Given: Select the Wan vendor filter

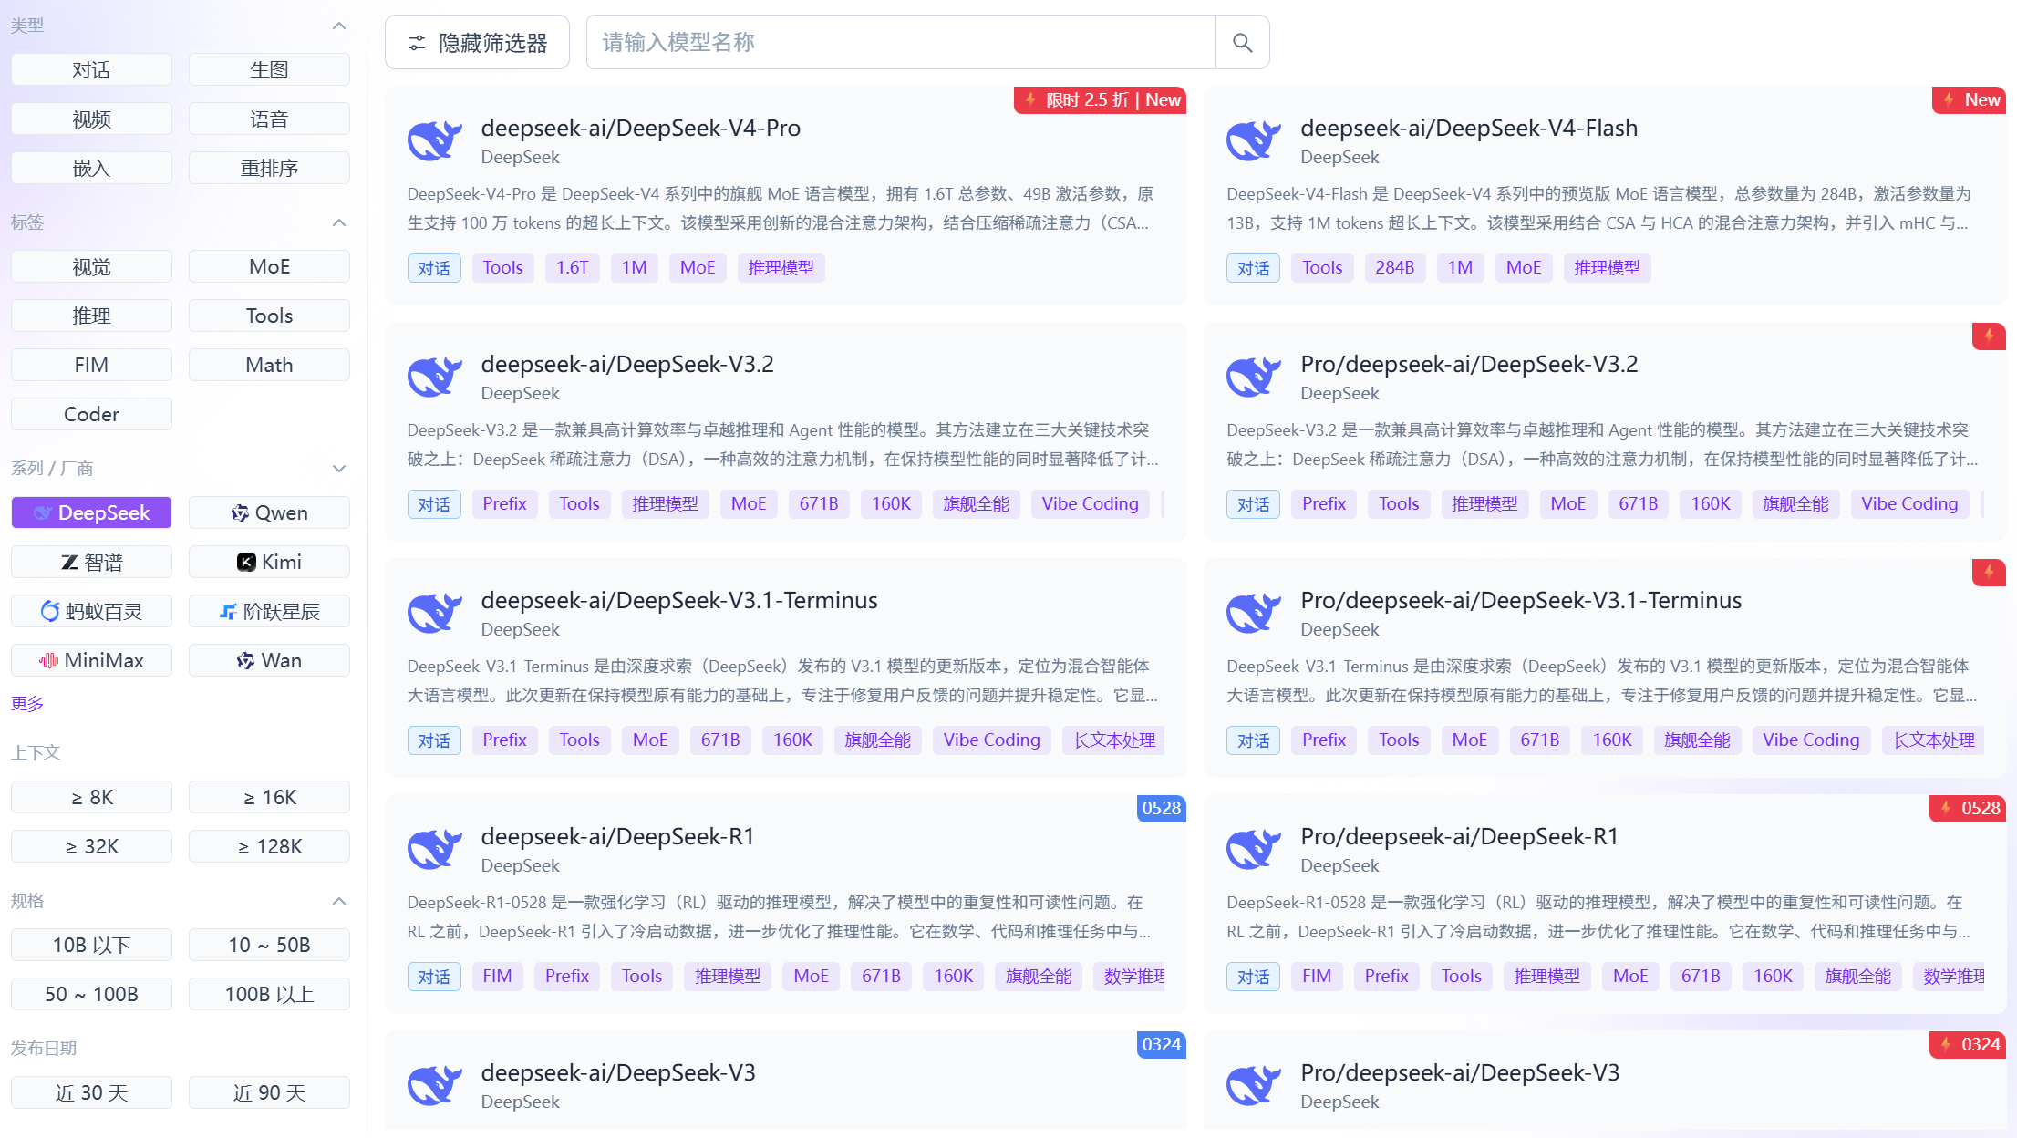Looking at the screenshot, I should 269,660.
